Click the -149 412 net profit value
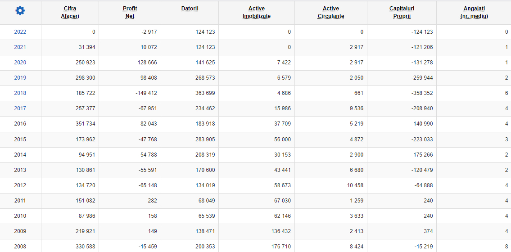Screen dimensions: 511x252 (146, 93)
